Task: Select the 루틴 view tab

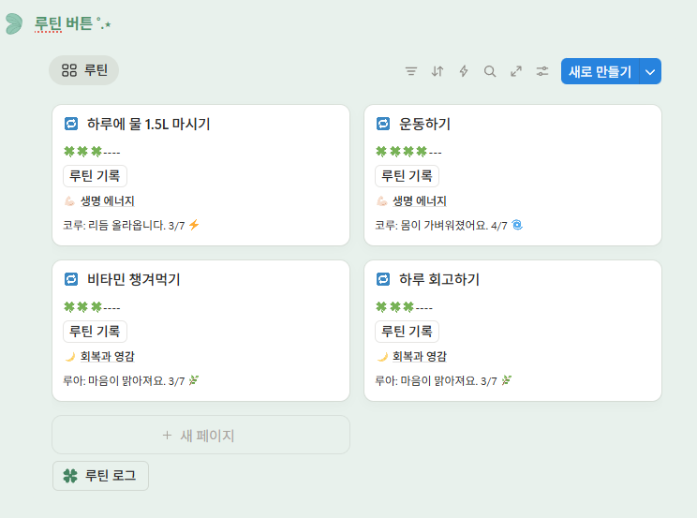Action: coord(84,70)
